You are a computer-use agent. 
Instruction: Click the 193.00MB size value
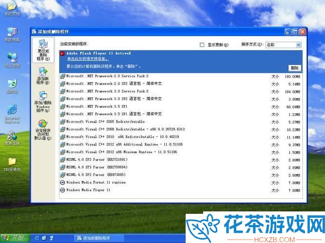[x=292, y=76]
